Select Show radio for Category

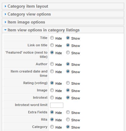click(x=68, y=127)
